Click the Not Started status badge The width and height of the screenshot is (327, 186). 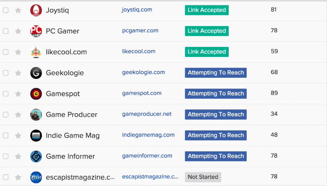[x=203, y=177]
